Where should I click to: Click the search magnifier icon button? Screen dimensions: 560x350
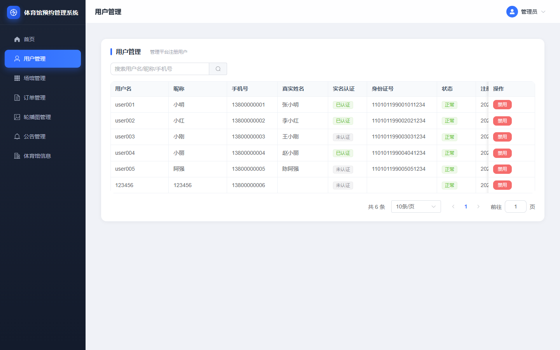[218, 69]
